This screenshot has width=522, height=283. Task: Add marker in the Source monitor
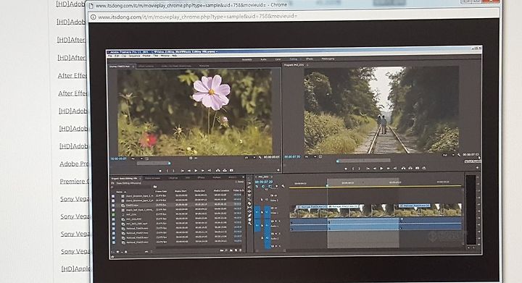(160, 170)
